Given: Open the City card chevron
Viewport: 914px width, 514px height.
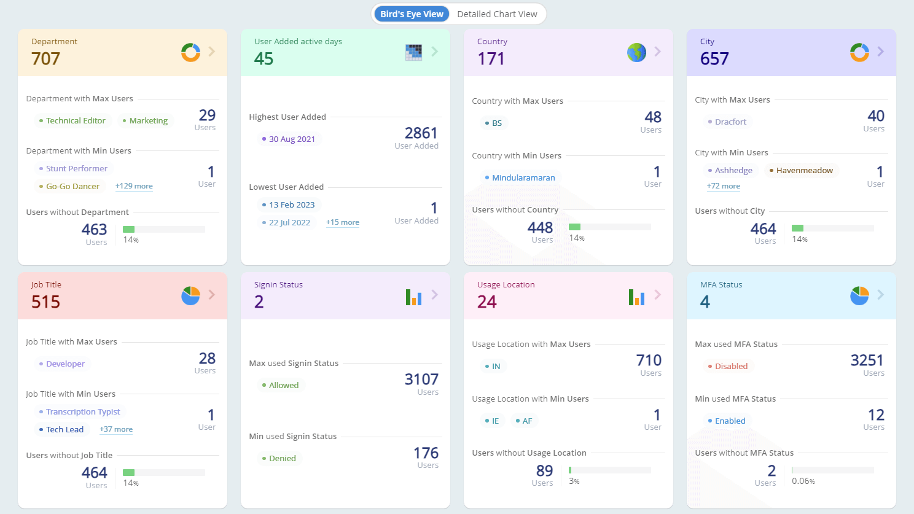Looking at the screenshot, I should [880, 52].
